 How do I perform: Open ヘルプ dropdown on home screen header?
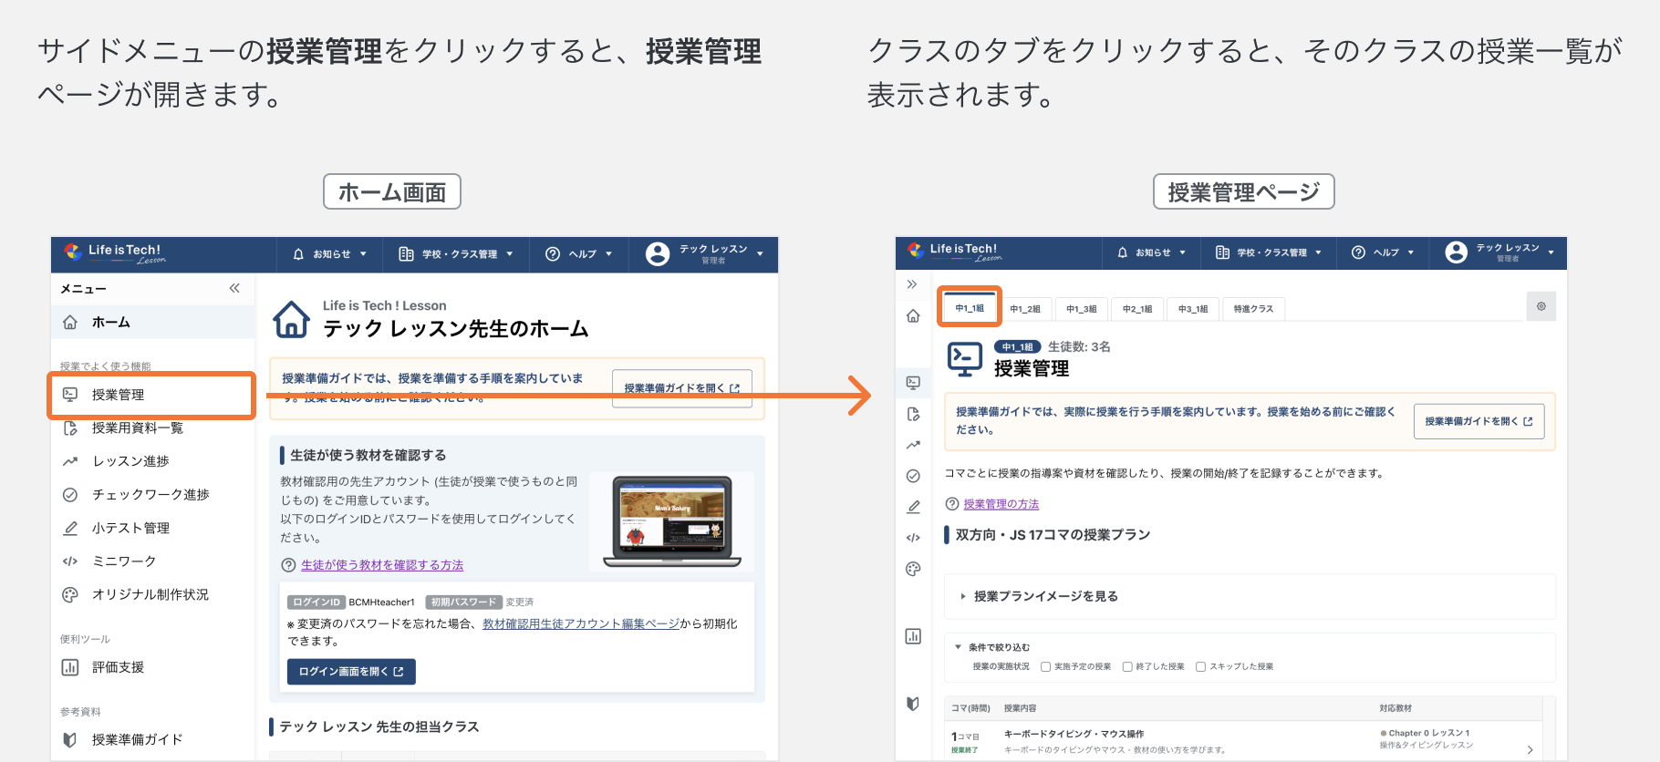coord(578,254)
